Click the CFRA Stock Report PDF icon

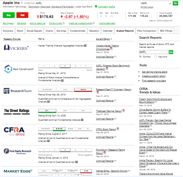118,129
